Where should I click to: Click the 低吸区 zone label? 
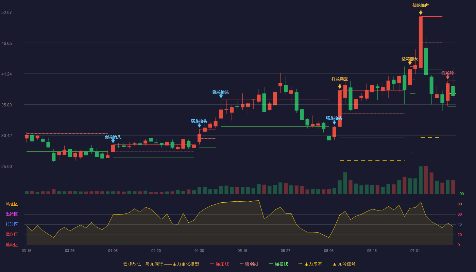point(12,245)
